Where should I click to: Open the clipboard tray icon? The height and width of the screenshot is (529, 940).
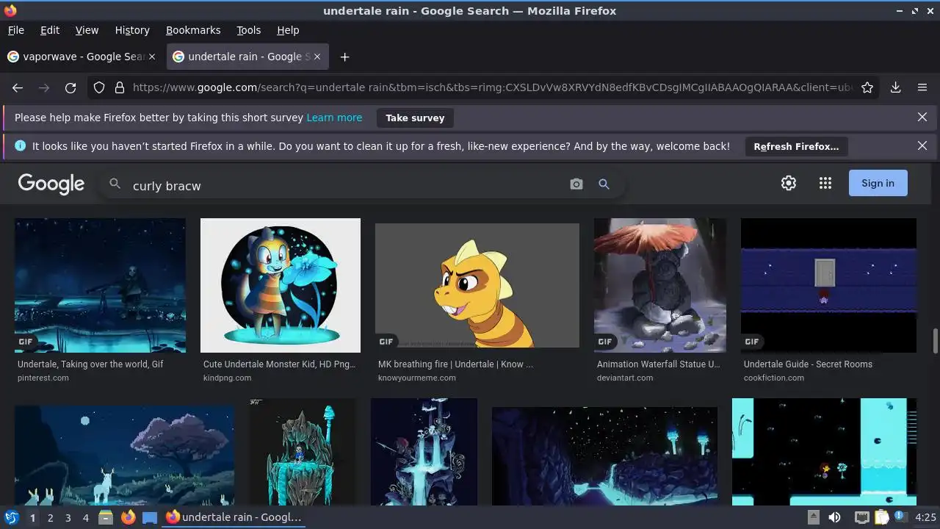coord(881,517)
